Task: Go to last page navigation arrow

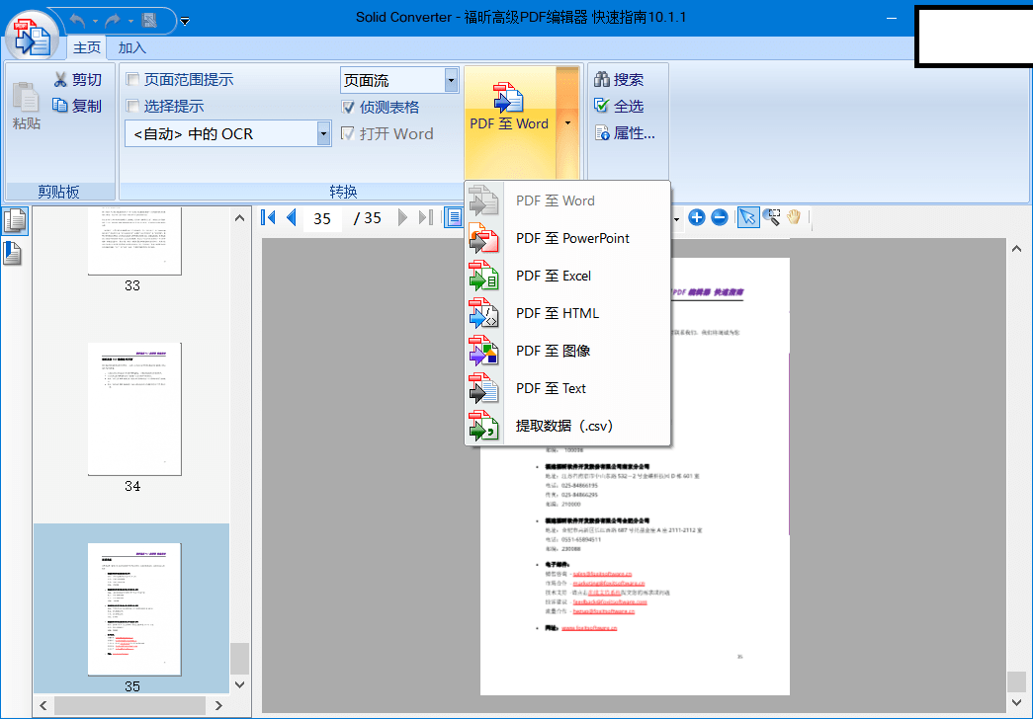Action: [426, 217]
